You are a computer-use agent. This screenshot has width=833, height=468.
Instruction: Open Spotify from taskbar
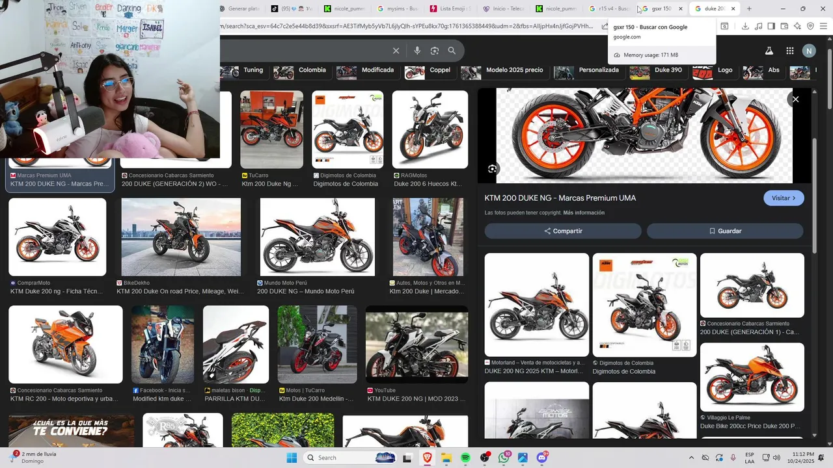coord(465,458)
